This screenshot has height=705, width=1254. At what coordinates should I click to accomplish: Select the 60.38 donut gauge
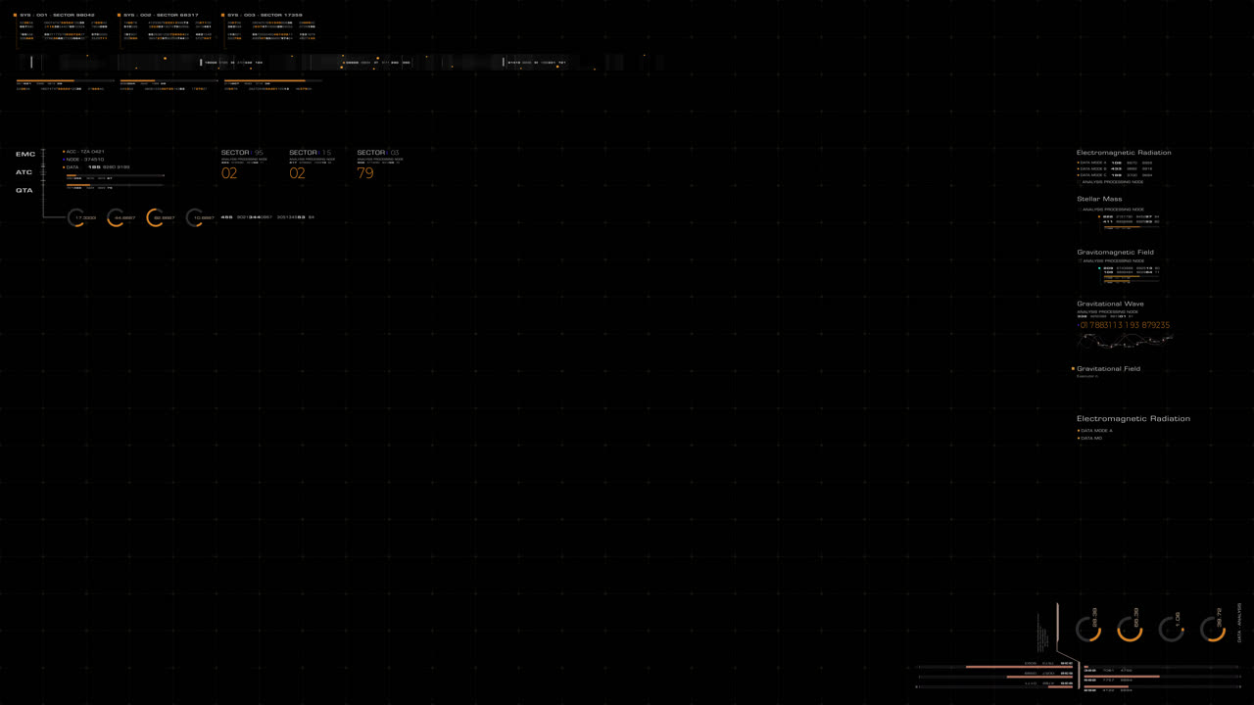click(1130, 629)
